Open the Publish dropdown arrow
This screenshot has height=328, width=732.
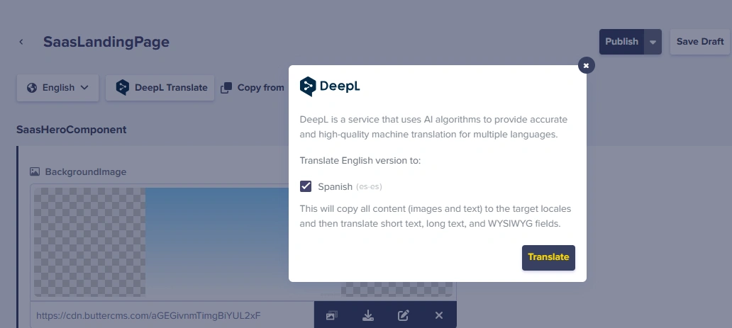653,42
